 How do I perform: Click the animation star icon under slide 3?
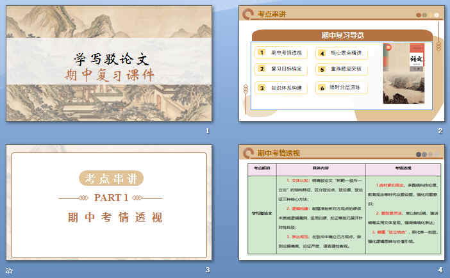click(x=9, y=270)
